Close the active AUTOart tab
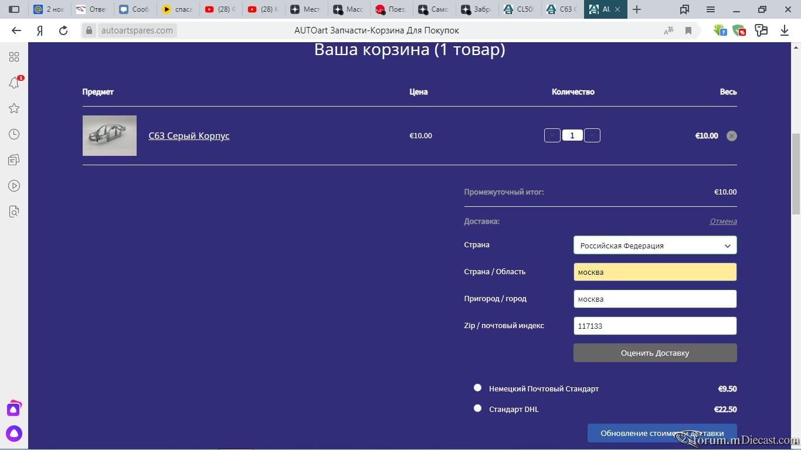 click(x=617, y=9)
